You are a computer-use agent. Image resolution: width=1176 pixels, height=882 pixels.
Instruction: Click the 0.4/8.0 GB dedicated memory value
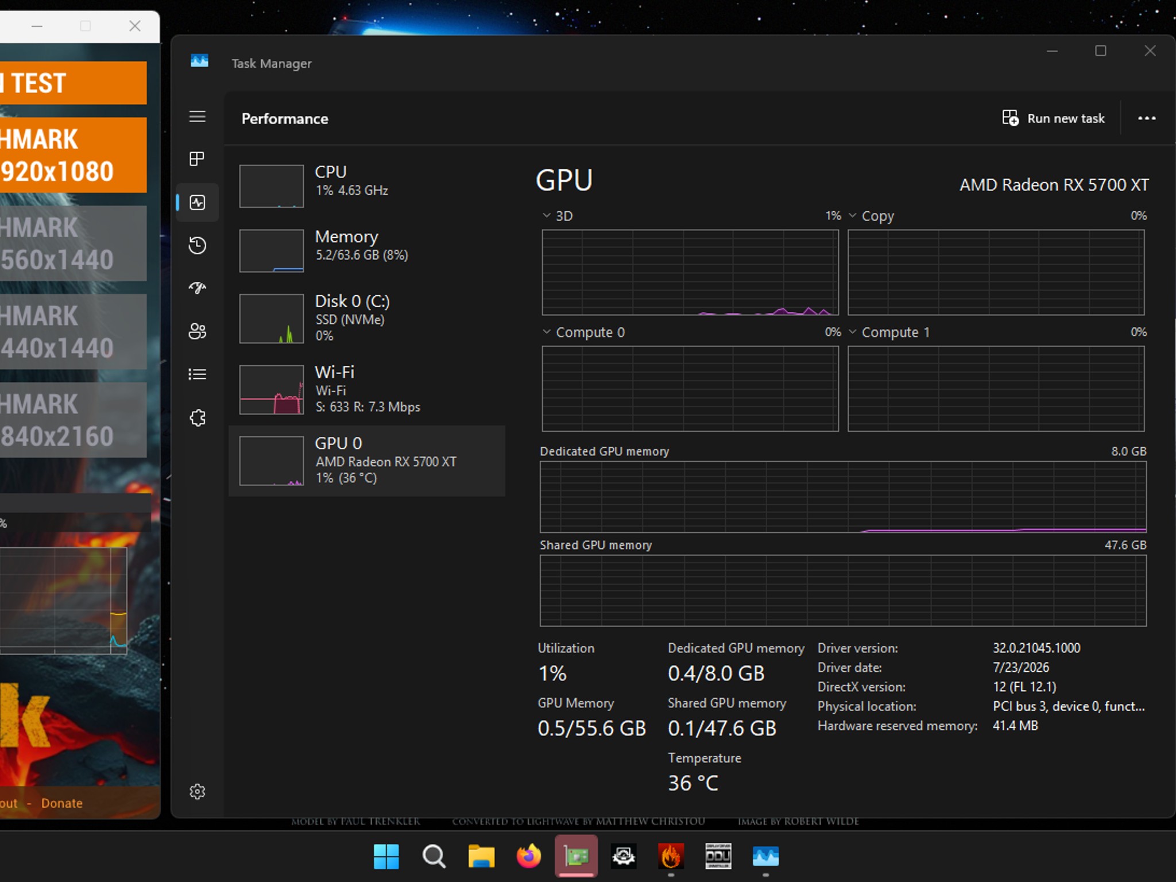pos(716,673)
